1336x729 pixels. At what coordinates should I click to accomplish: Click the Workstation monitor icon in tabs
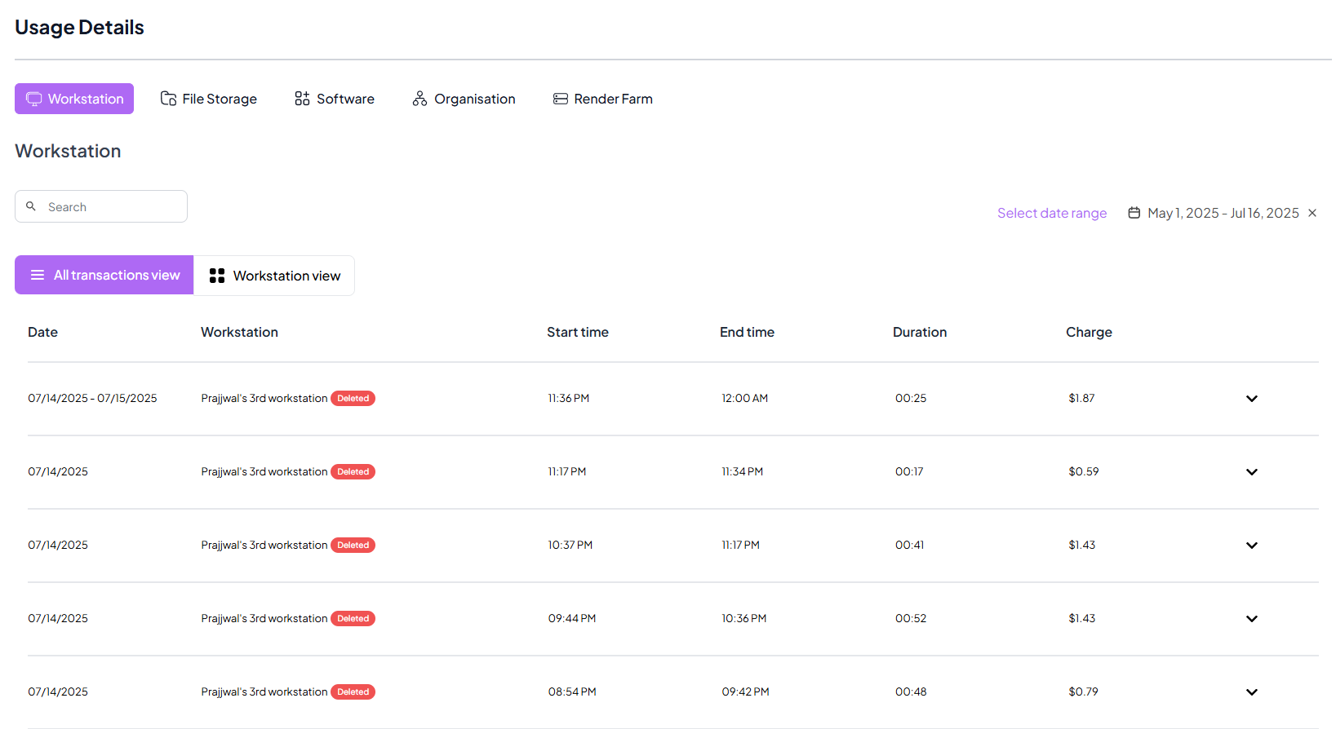coord(33,99)
